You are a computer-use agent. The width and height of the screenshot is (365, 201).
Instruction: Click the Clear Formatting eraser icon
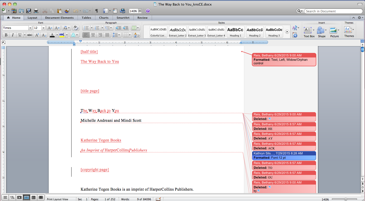[x=75, y=28]
